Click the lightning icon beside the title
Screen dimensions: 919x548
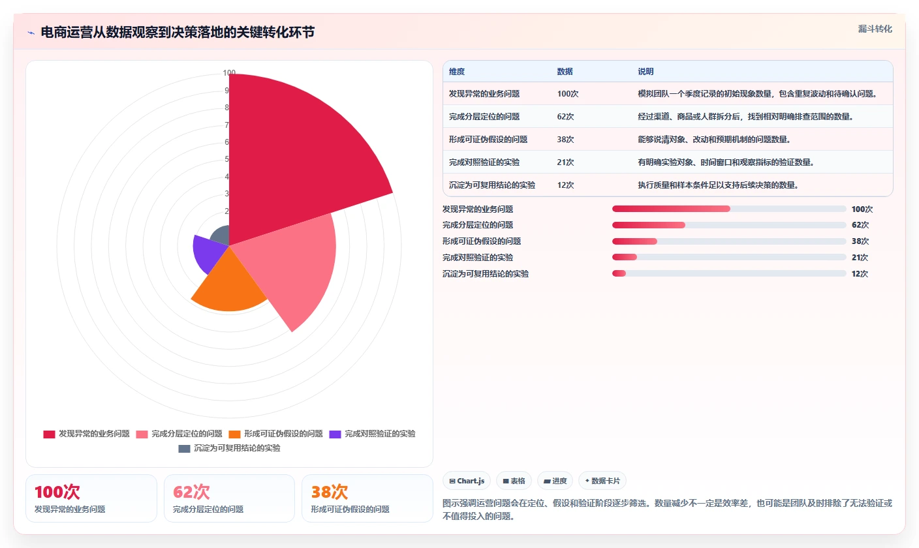(31, 33)
